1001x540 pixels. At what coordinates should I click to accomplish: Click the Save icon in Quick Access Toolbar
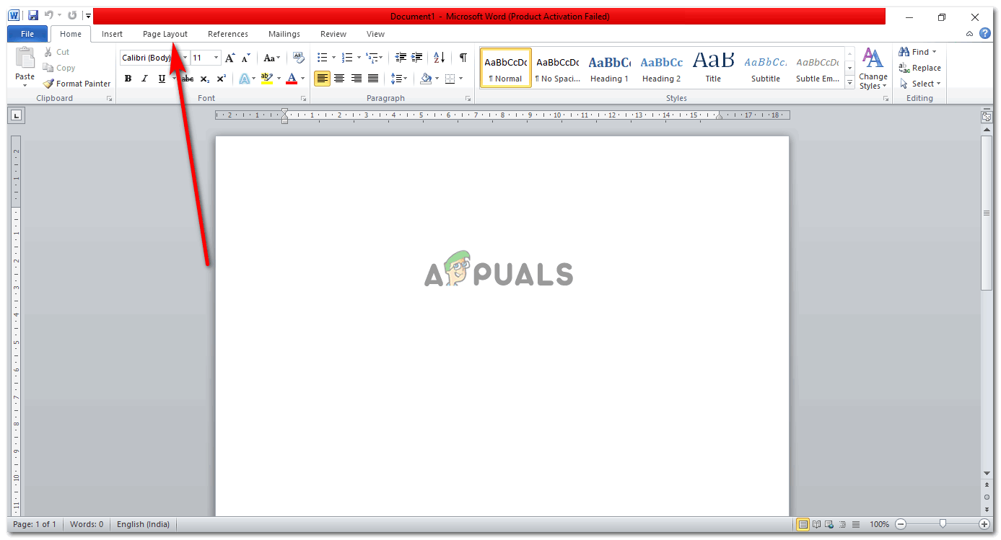click(33, 15)
